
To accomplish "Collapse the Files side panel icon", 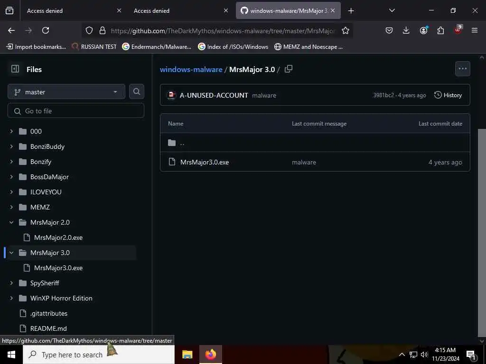I will point(15,69).
